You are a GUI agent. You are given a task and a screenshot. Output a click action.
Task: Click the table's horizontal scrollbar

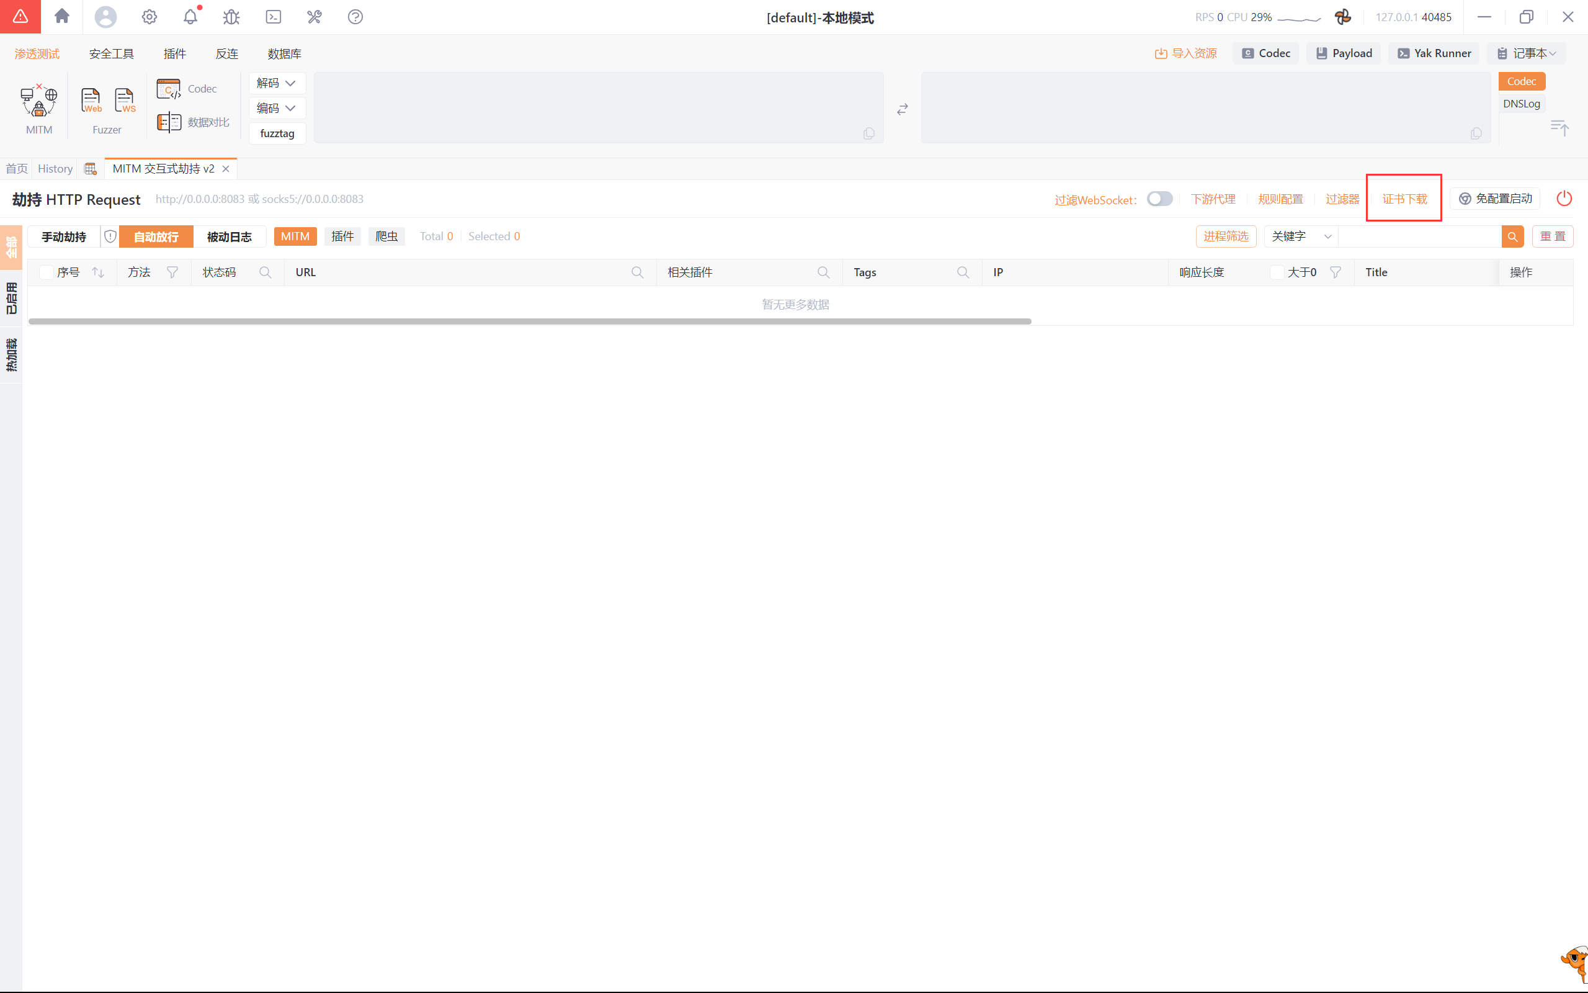[x=530, y=321]
